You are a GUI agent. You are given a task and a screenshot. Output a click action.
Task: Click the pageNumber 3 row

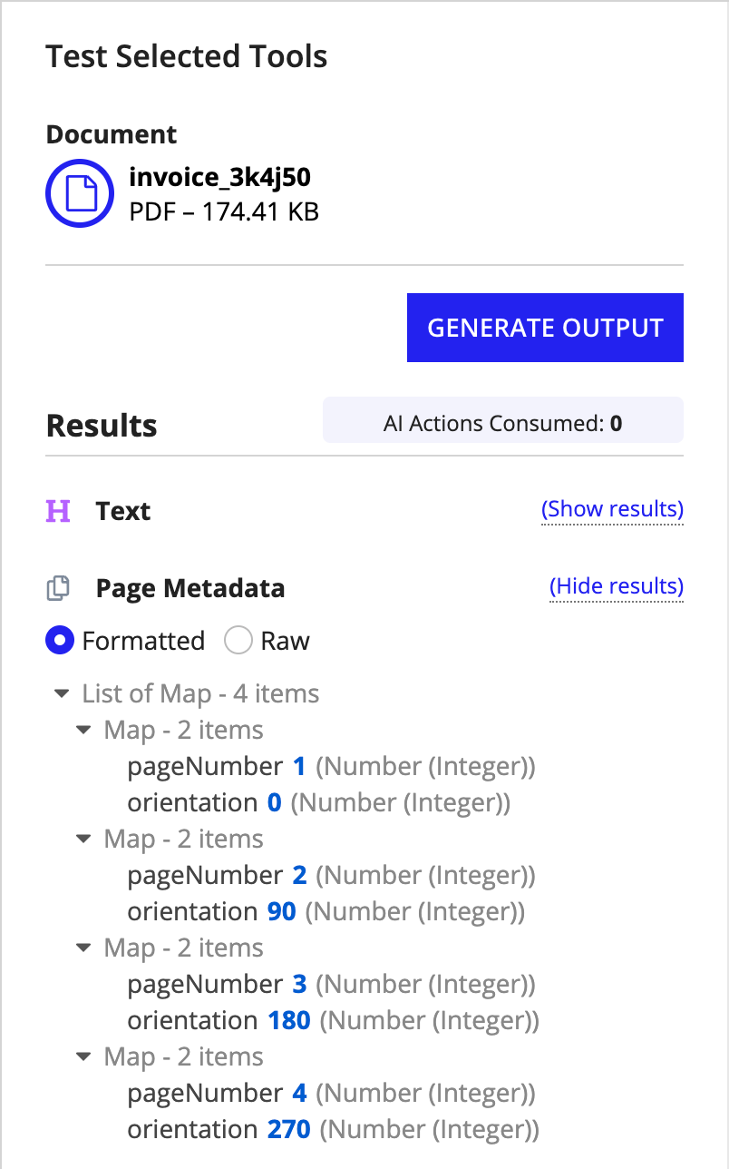332,985
